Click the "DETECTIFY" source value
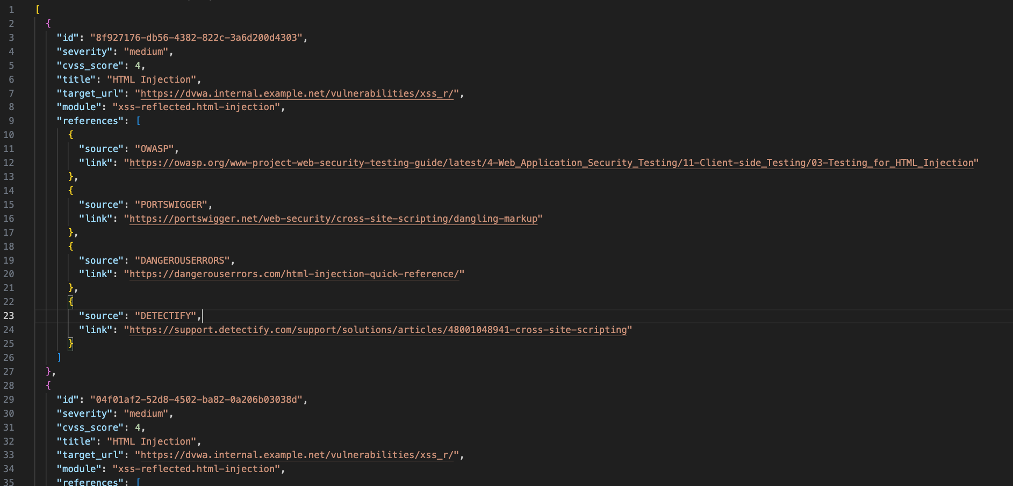The height and width of the screenshot is (486, 1013). [x=166, y=316]
